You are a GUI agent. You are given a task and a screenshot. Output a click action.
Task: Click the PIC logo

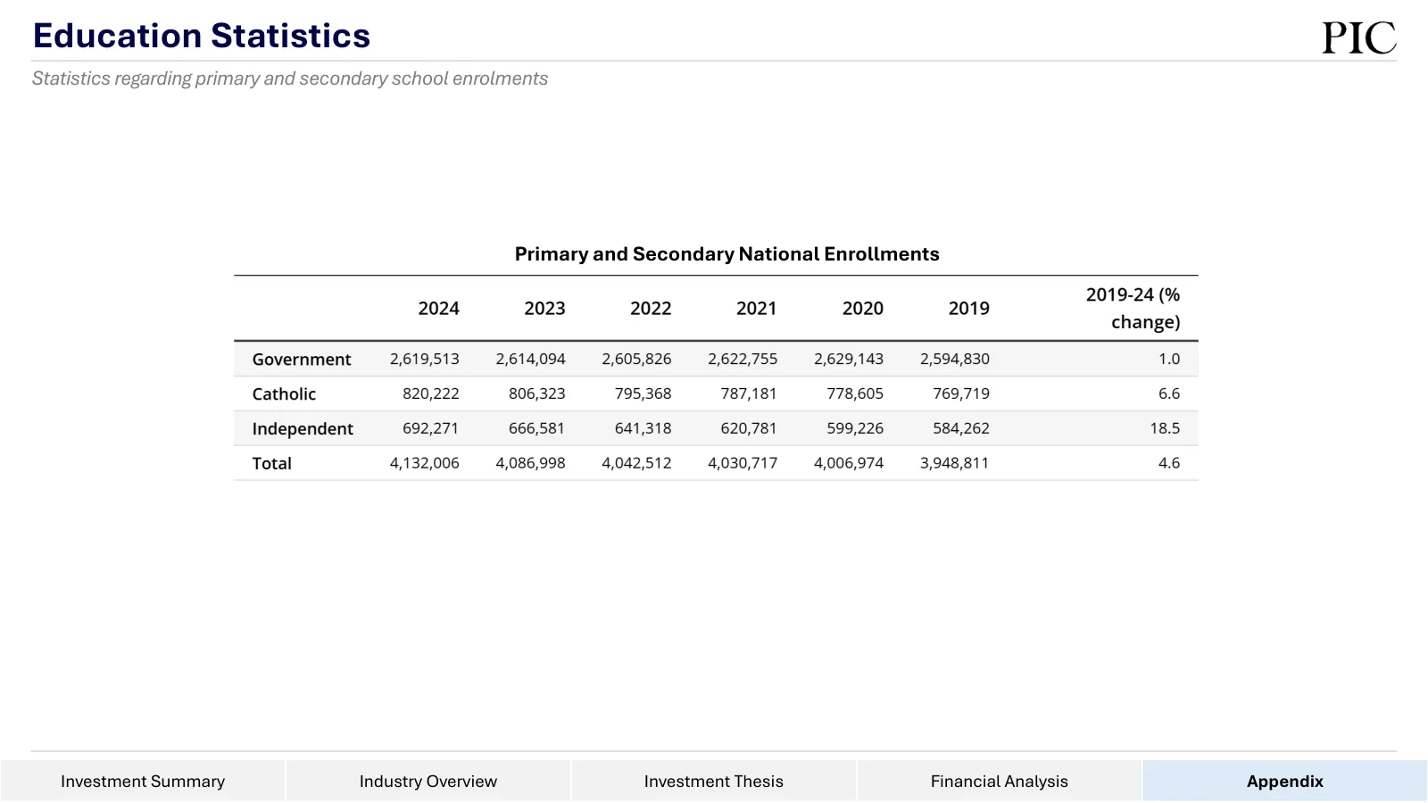[1359, 37]
